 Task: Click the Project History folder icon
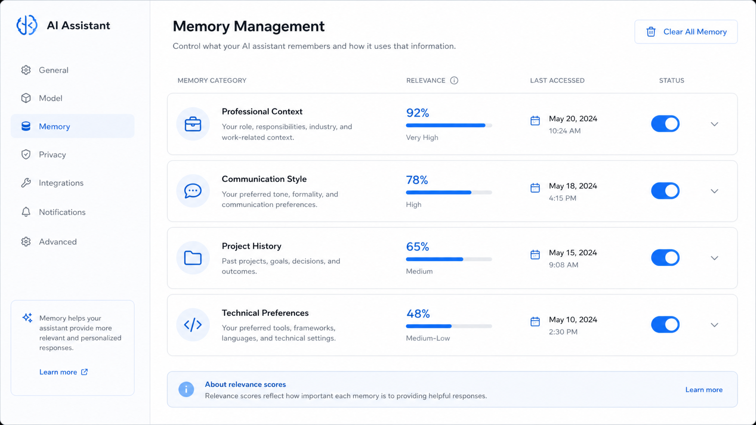[193, 258]
